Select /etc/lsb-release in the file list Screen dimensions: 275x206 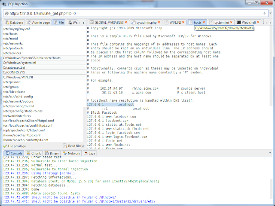(x=43, y=91)
